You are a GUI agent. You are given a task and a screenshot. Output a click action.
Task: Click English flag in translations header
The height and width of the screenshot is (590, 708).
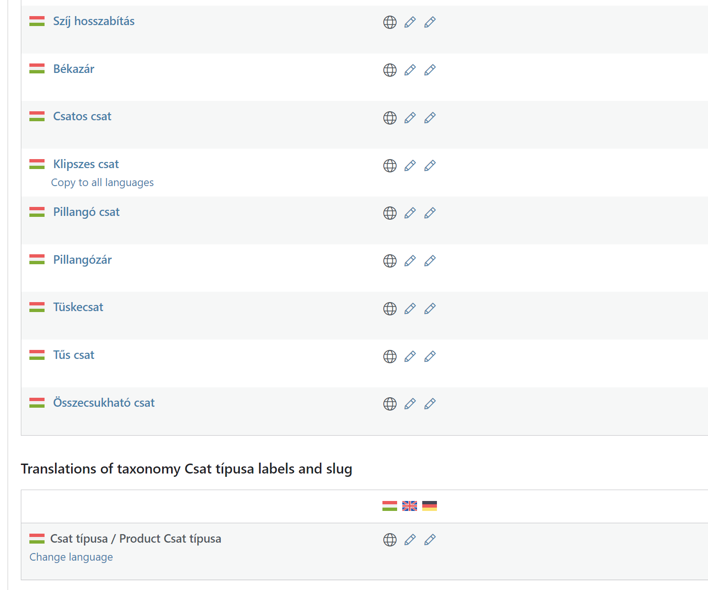tap(409, 506)
